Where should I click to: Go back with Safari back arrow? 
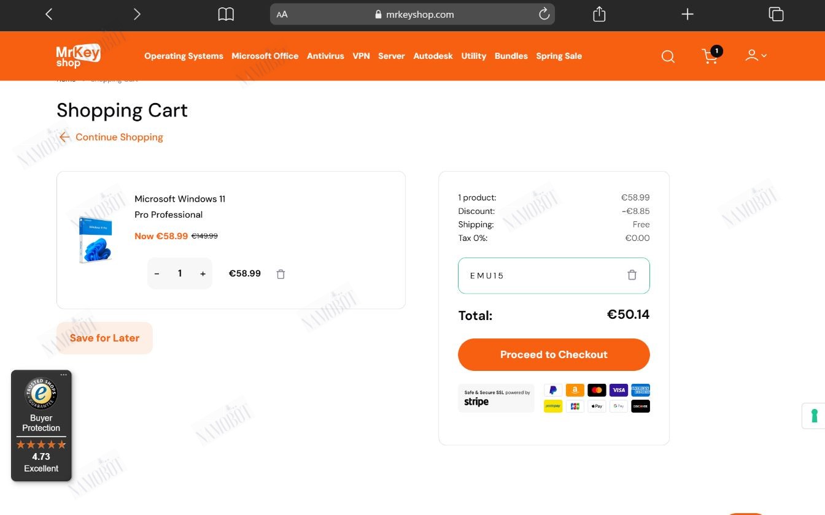tap(49, 14)
